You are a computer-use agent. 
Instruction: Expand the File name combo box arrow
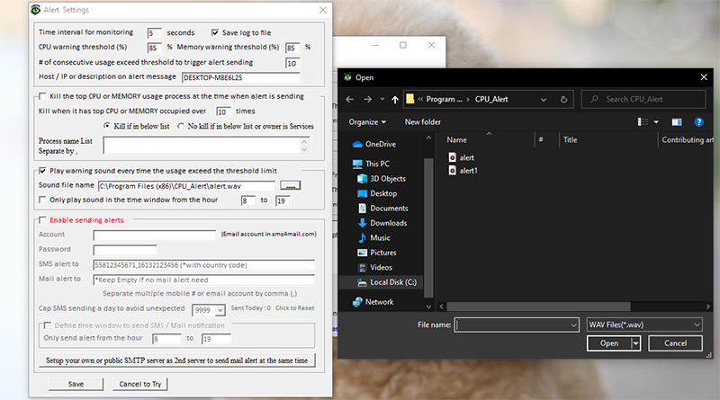click(x=571, y=324)
